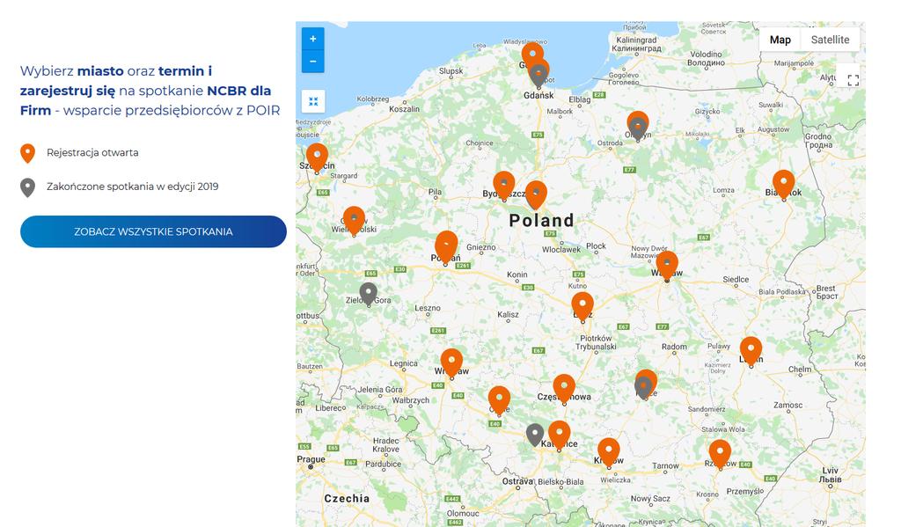
Task: Zoom in the map with plus button
Action: (x=312, y=39)
